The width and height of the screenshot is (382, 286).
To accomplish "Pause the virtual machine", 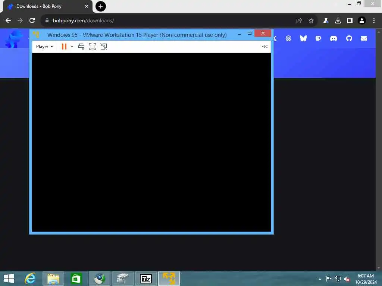I will click(64, 47).
